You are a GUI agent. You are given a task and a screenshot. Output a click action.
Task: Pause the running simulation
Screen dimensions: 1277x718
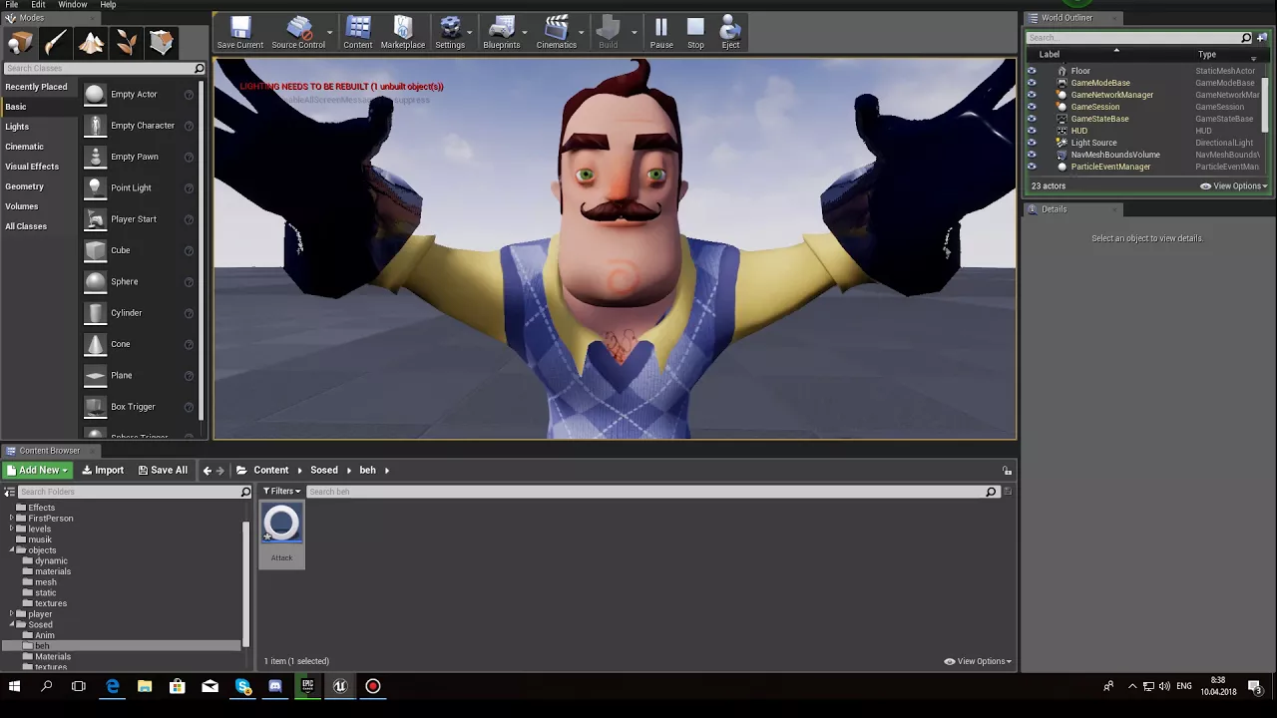(661, 32)
